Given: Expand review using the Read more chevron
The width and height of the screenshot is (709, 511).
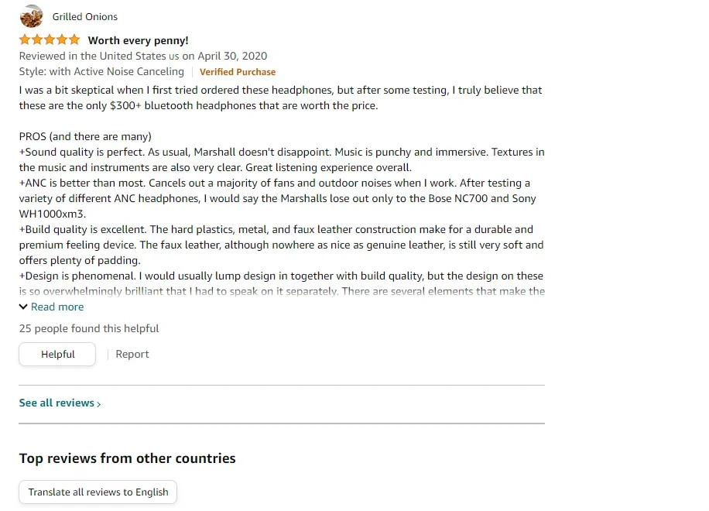Looking at the screenshot, I should coord(23,307).
